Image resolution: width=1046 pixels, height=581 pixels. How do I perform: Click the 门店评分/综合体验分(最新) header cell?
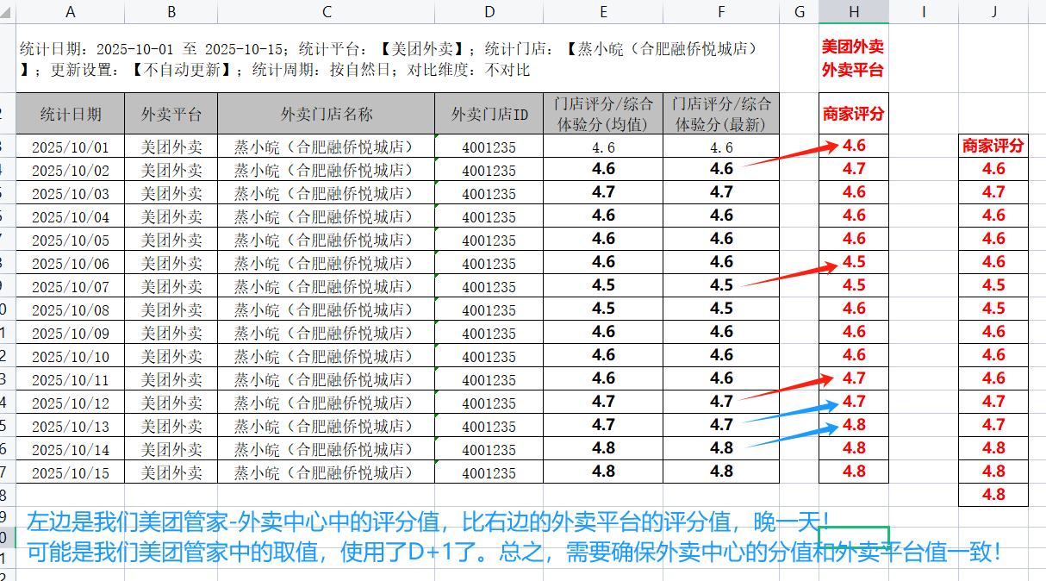tap(720, 113)
